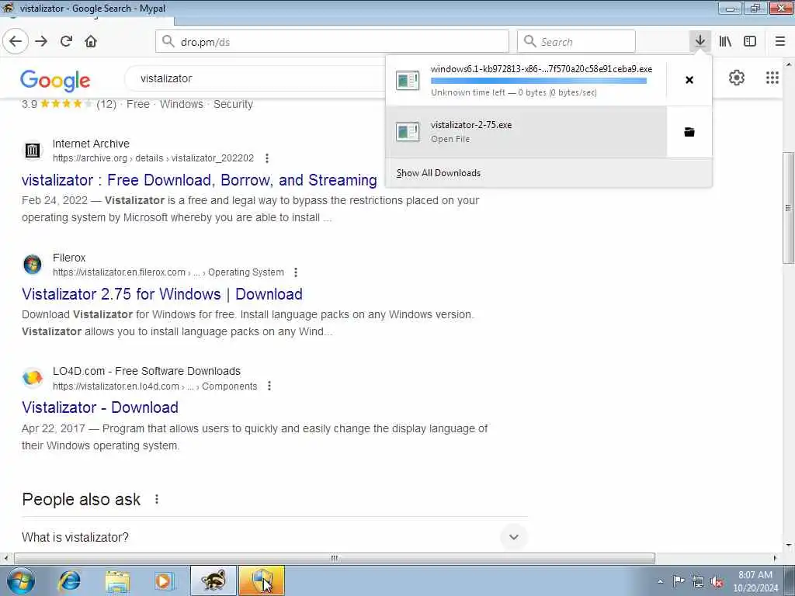Open 'Vistalizator - Download' LO4D result
The height and width of the screenshot is (596, 795).
(100, 407)
